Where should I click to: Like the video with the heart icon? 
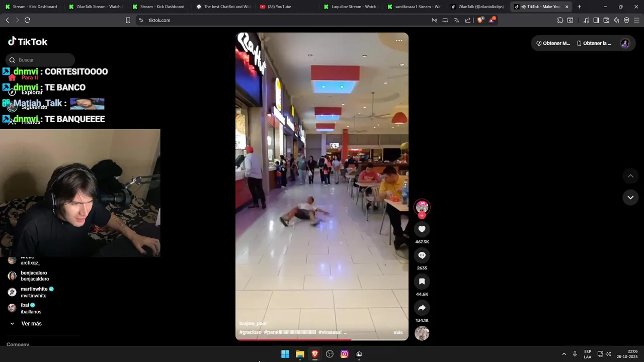pyautogui.click(x=422, y=229)
